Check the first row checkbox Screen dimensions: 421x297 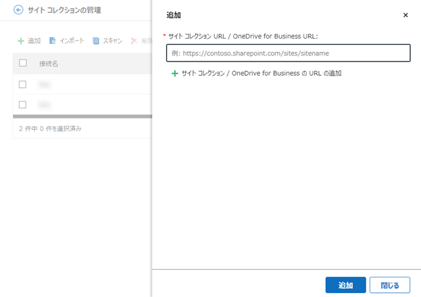22,85
